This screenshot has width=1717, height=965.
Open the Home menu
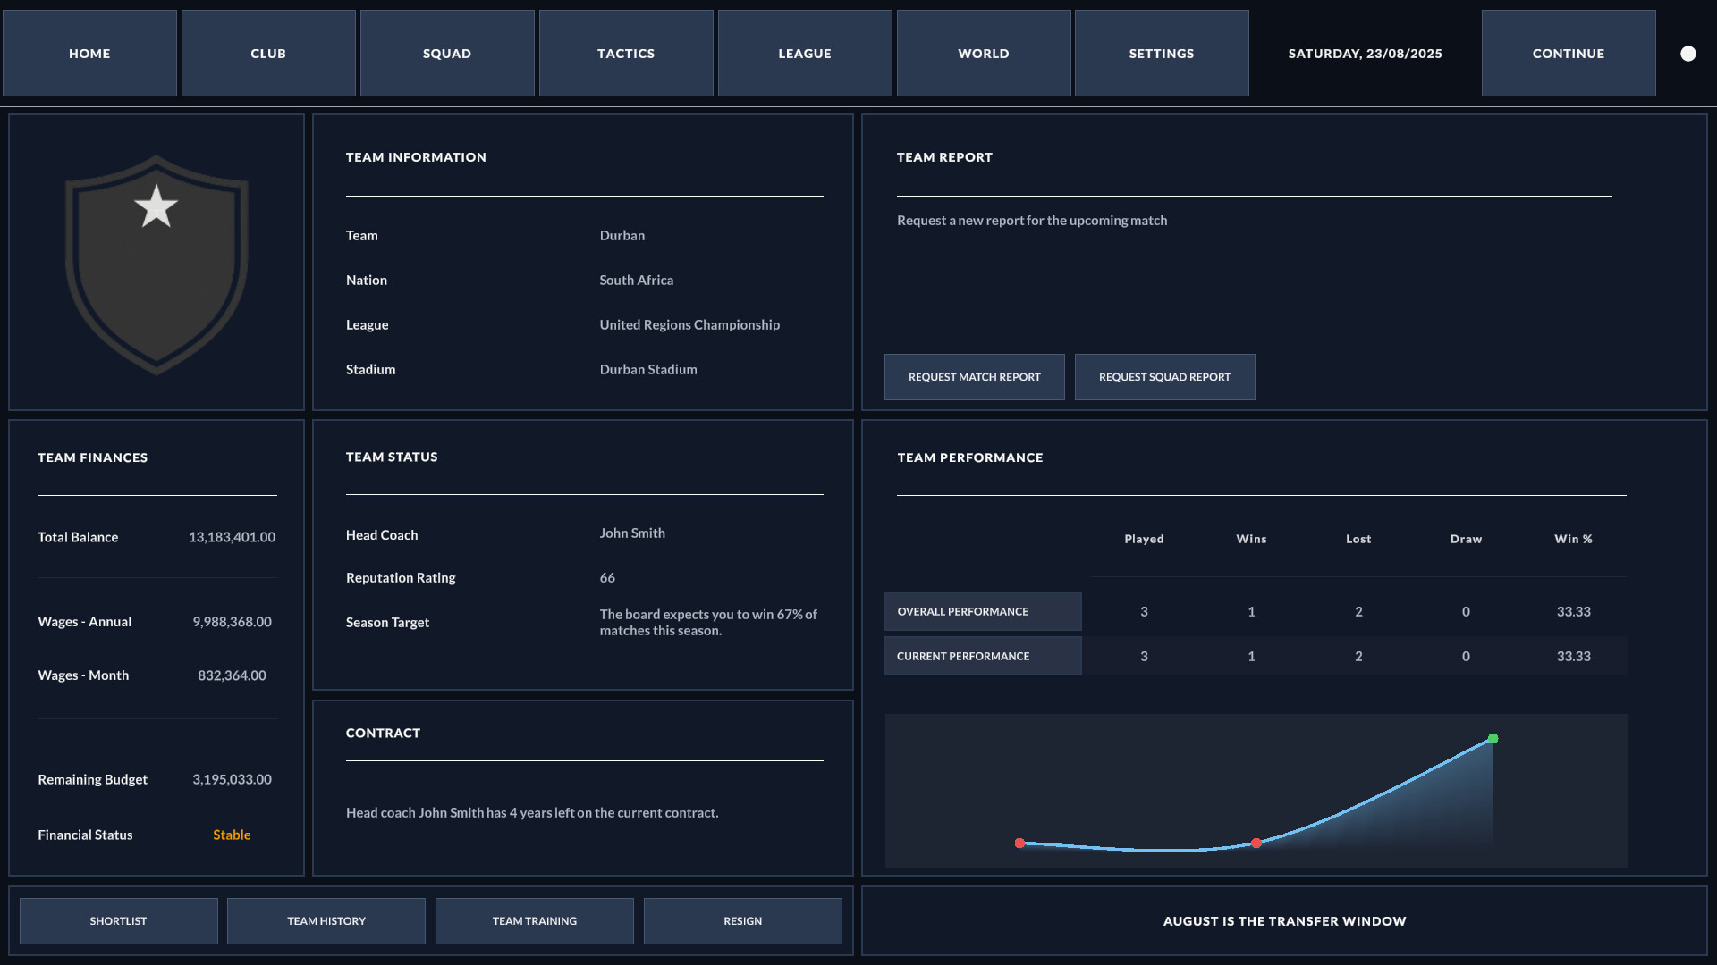pos(89,54)
